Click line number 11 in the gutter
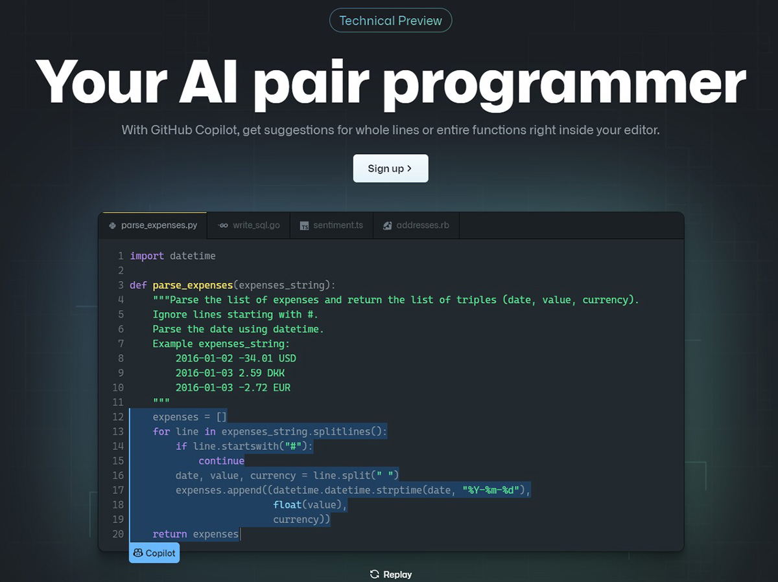 pos(118,402)
